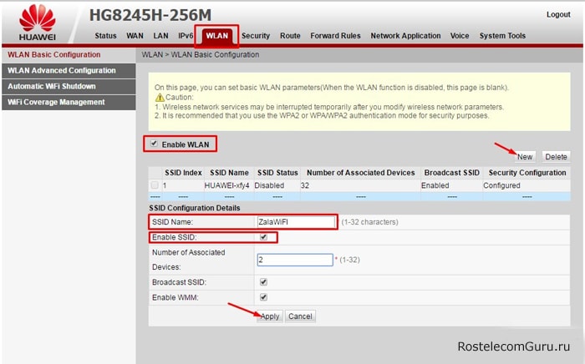Click the SSID Name input field
585x364 pixels.
295,222
